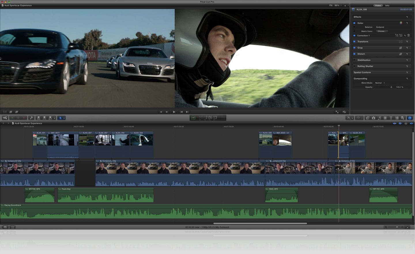Click the Choose... button for Match Color
This screenshot has height=254, width=415.
tap(382, 31)
